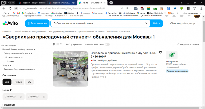Click the horizontal scrollbar at bottom
This screenshot has width=205, height=109.
pyautogui.click(x=101, y=108)
